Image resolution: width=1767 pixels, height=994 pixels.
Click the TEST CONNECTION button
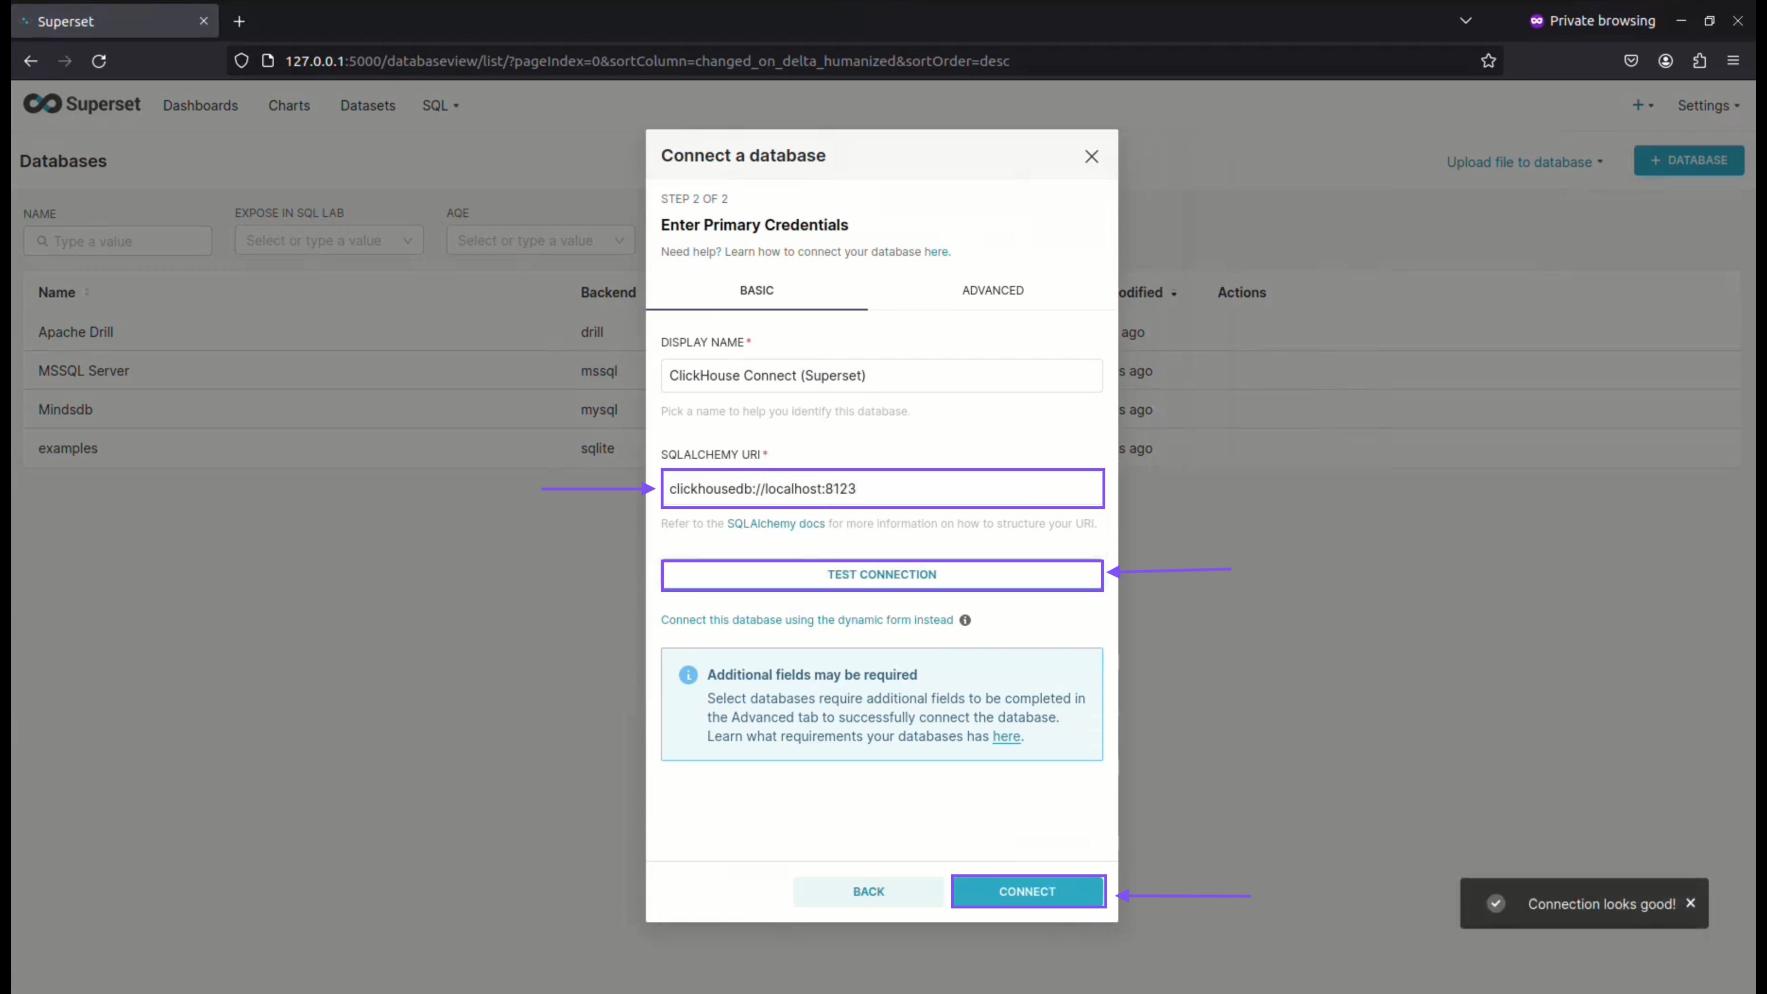[x=882, y=574]
